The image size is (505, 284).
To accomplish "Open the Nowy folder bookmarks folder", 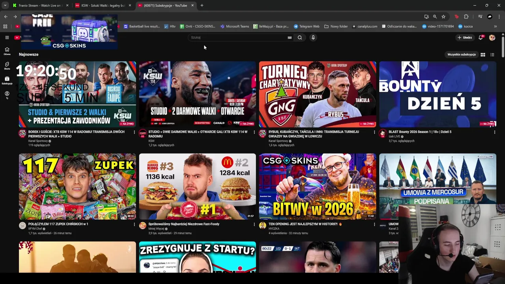I will pos(336,26).
